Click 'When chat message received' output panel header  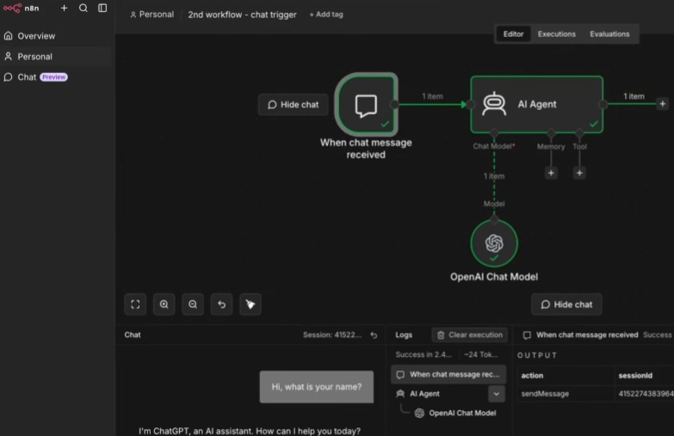(587, 335)
